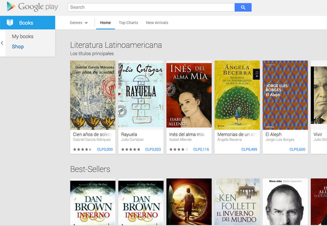The width and height of the screenshot is (327, 226).
Task: Click the Memorias de un sin... title
Action: [237, 135]
